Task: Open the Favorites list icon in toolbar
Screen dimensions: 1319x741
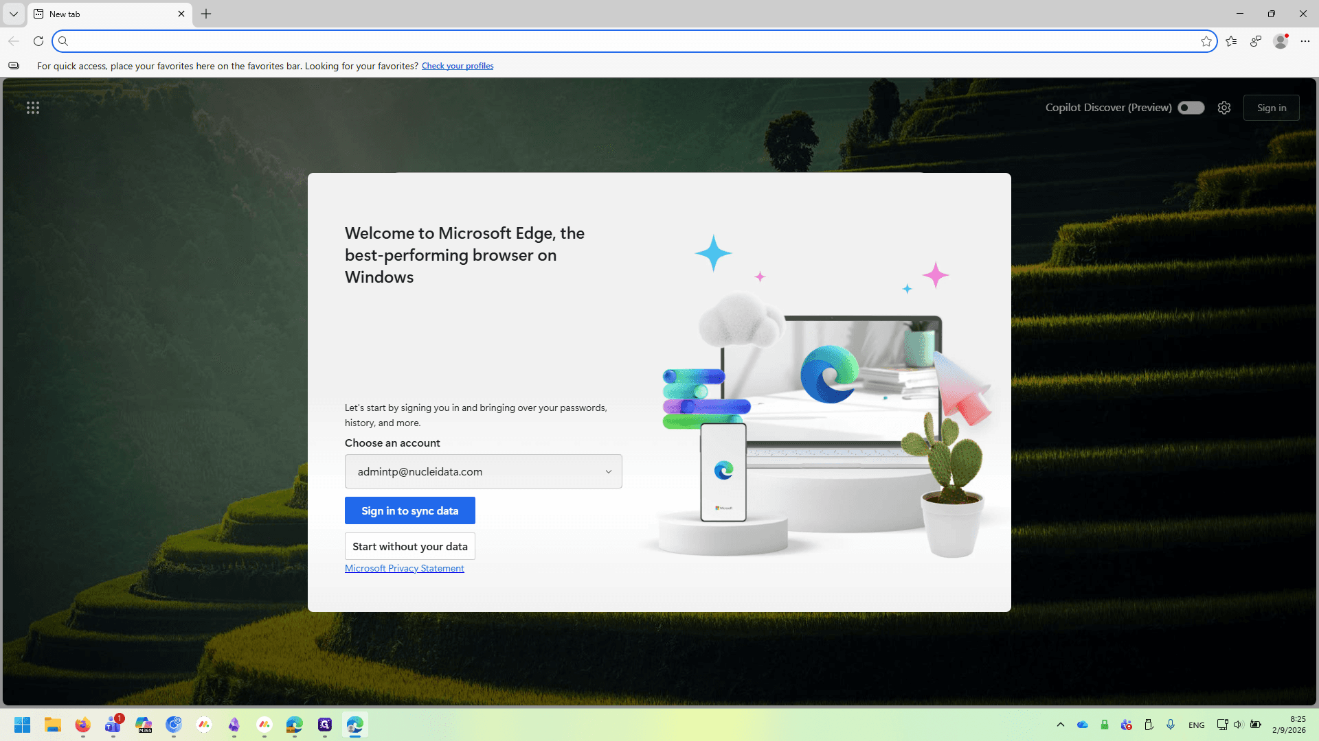Action: [x=1231, y=41]
